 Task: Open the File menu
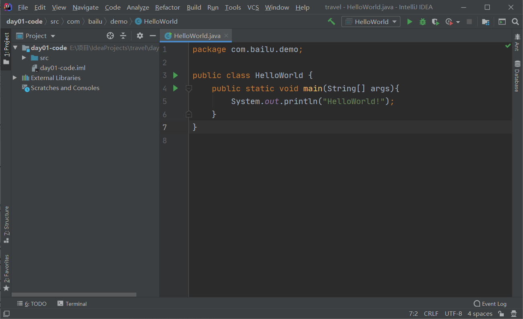(23, 8)
